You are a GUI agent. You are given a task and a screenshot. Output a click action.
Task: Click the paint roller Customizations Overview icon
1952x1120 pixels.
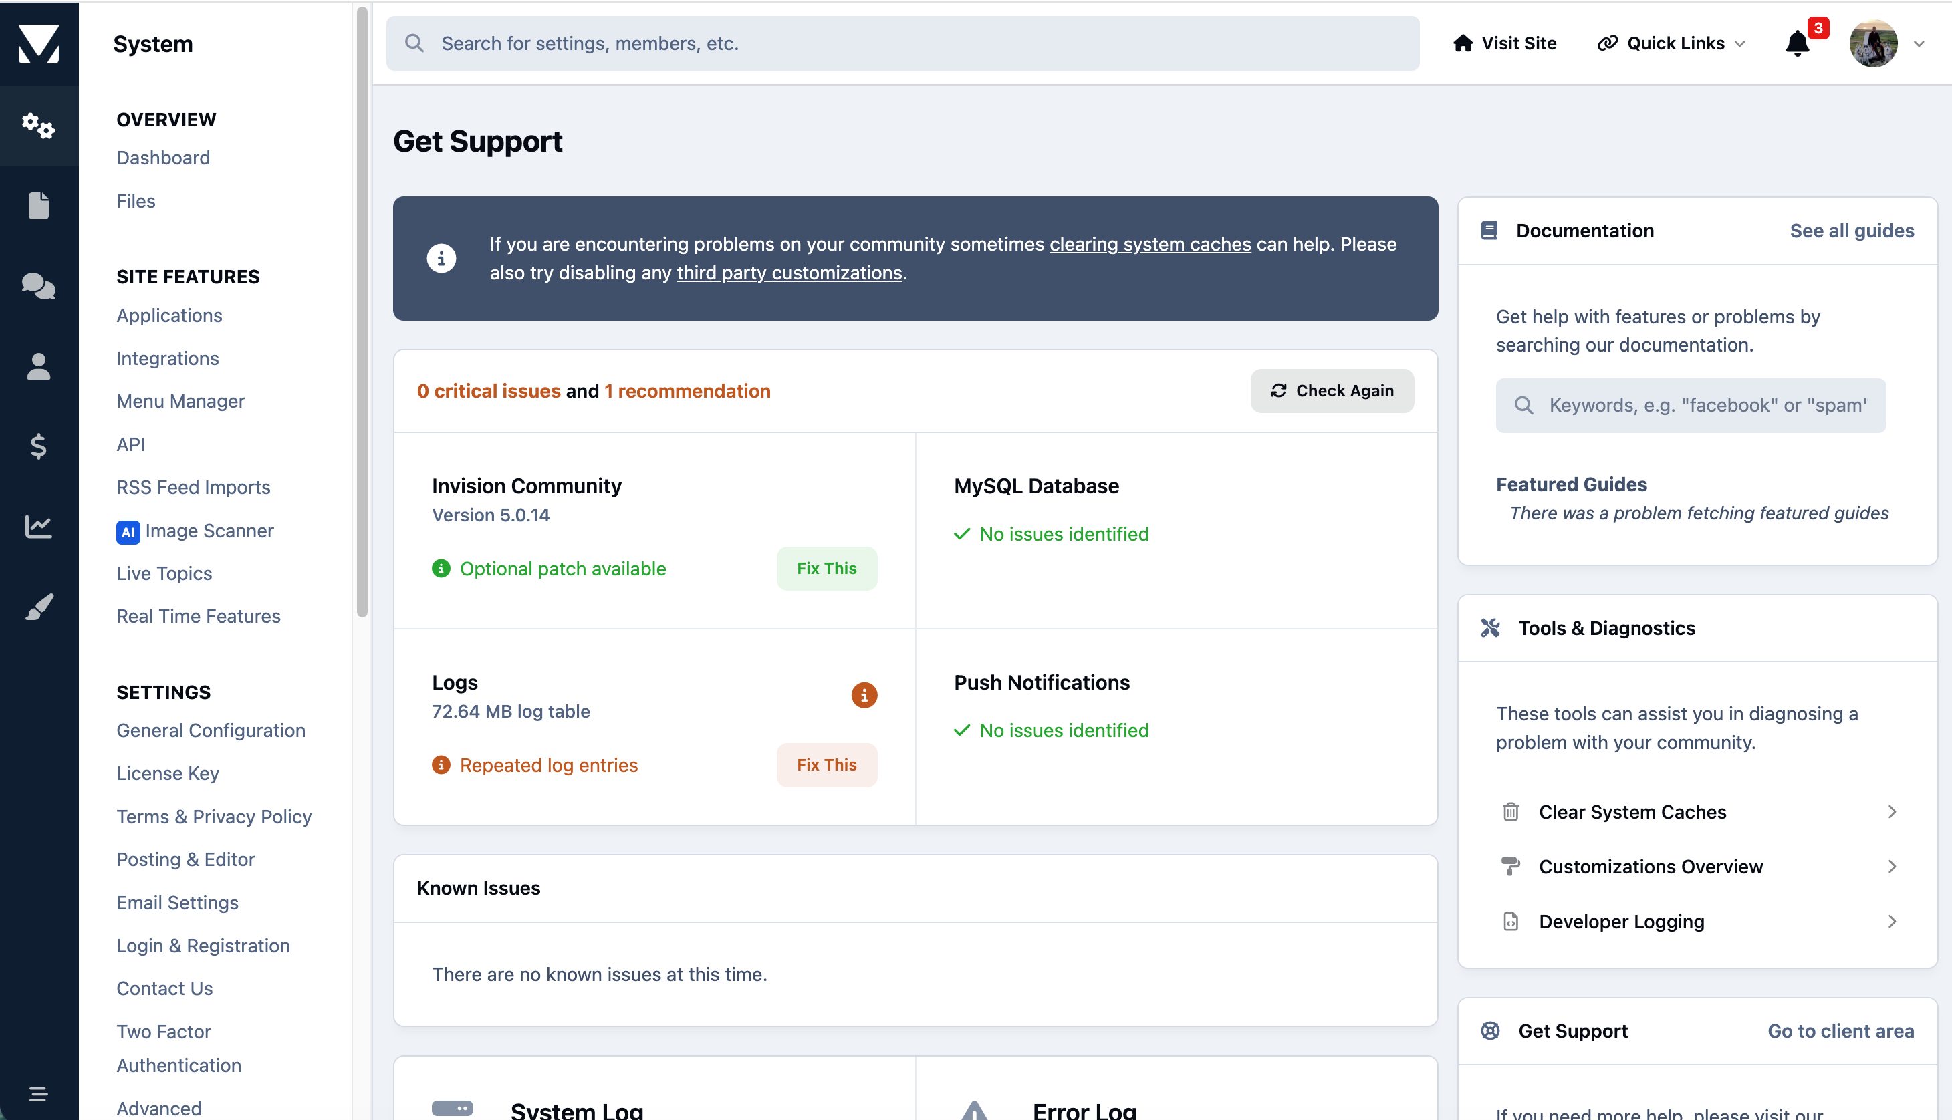1510,867
